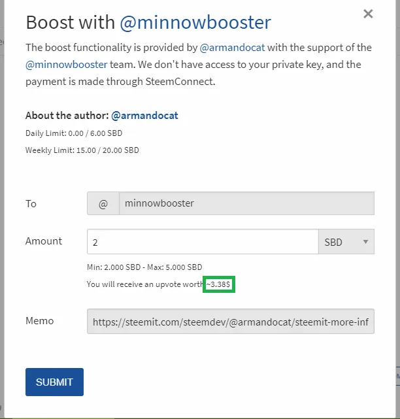Click the Daily Limit 0.00 / 6.00 SBD text
This screenshot has width=400, height=419.
[x=74, y=133]
